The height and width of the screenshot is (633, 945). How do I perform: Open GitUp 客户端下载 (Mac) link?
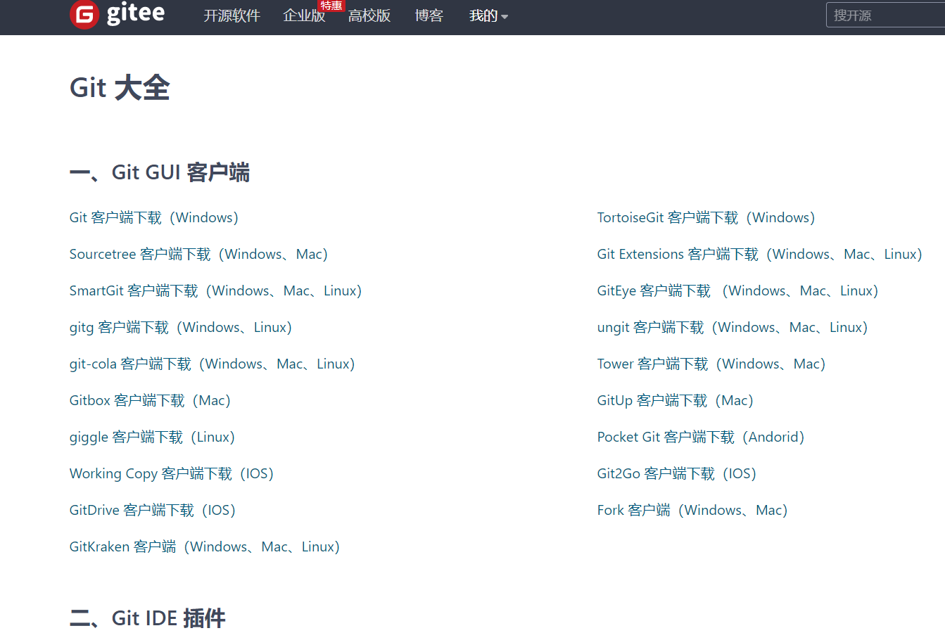(x=676, y=401)
